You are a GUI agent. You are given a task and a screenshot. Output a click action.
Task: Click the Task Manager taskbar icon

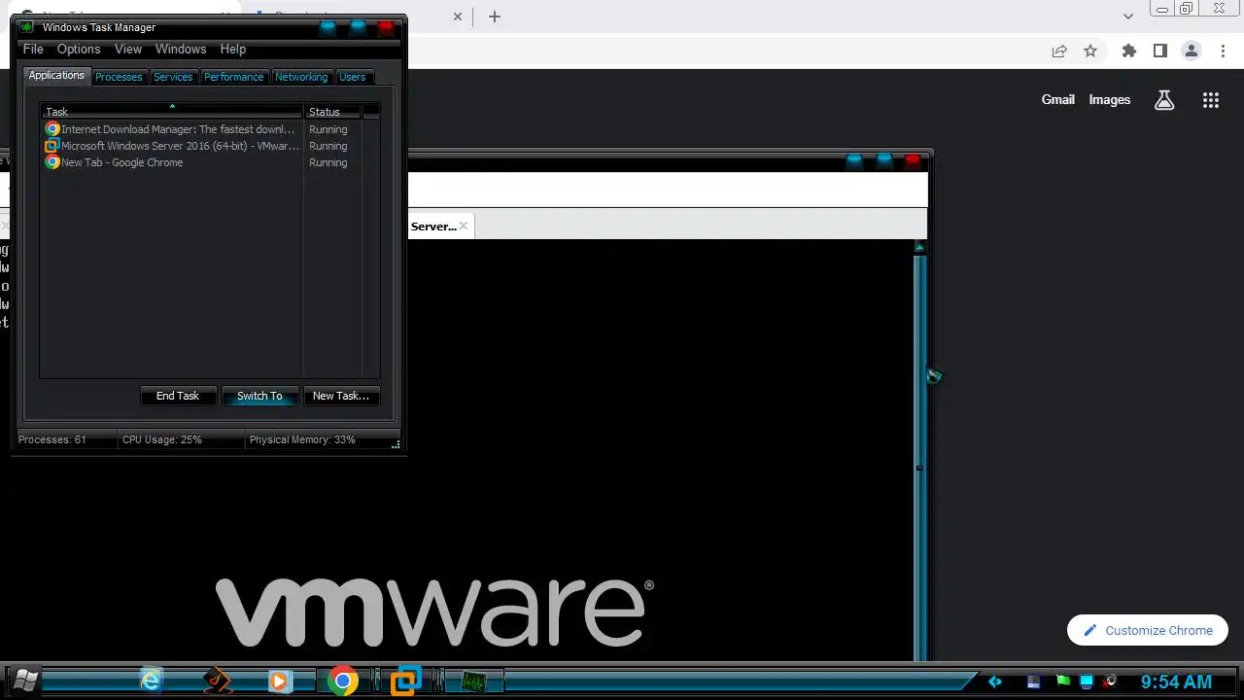473,682
